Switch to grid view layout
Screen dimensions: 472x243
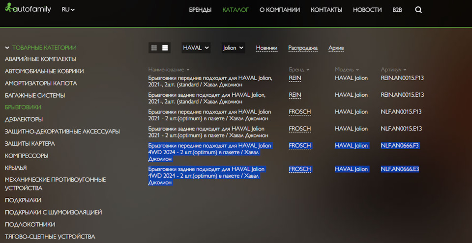tap(154, 48)
